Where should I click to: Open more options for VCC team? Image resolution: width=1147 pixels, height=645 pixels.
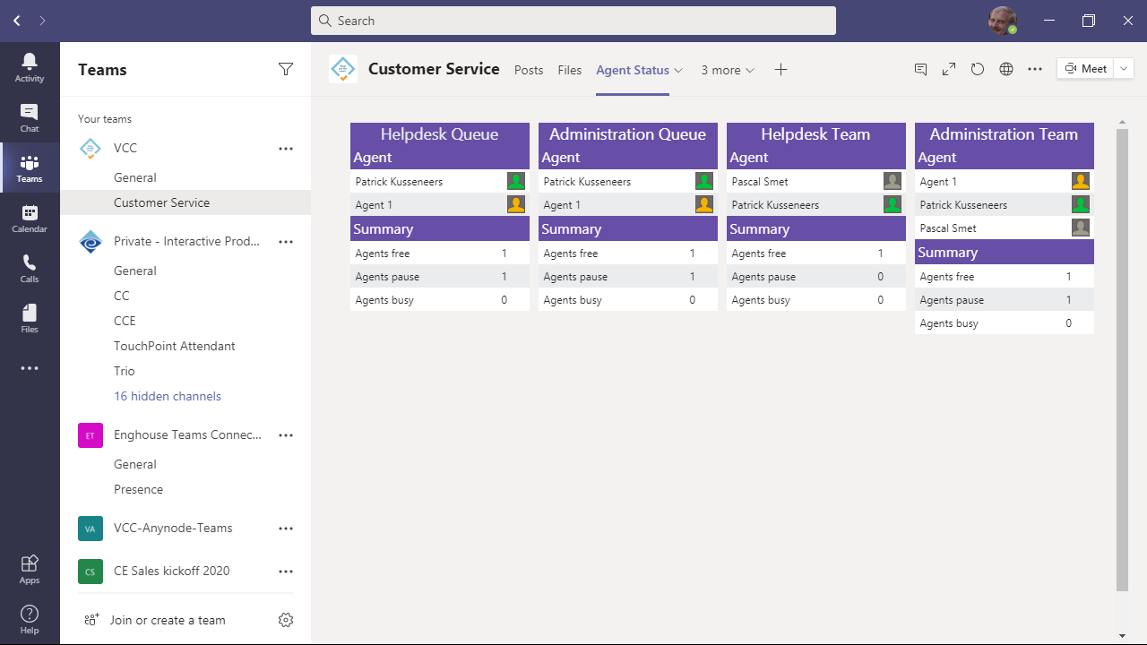[x=286, y=149]
